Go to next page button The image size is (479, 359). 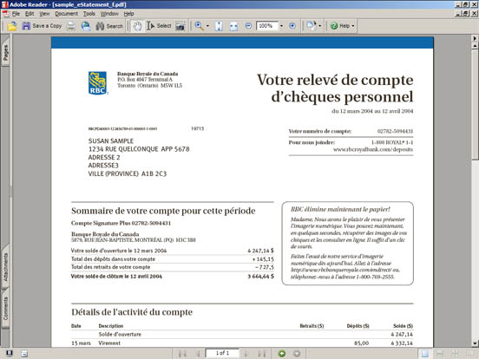(246, 354)
